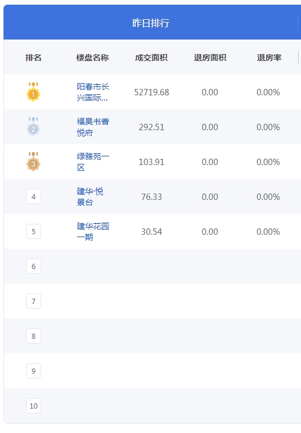
Task: Click the rank 10 number badge
Action: [34, 406]
